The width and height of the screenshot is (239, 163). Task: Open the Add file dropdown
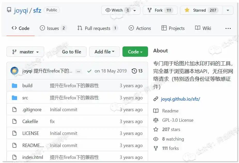pos(104,52)
